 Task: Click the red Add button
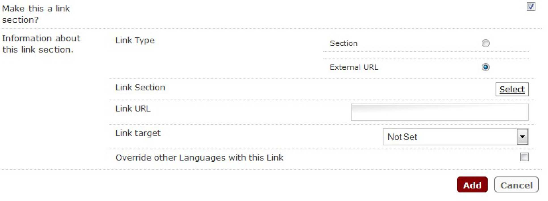pos(472,185)
